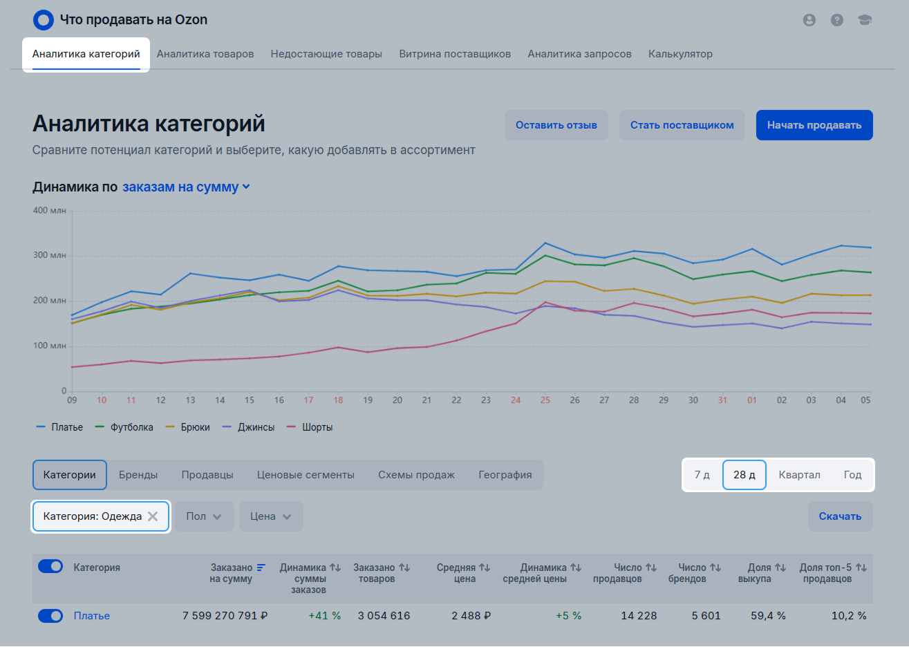909x647 pixels.
Task: Toggle the Платье row switch
Action: click(x=50, y=616)
